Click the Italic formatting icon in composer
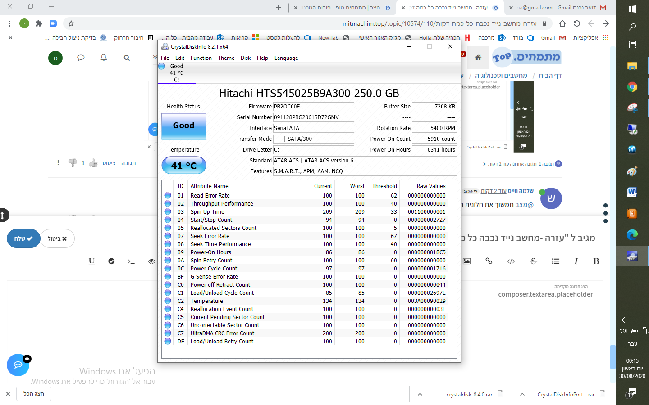 [x=576, y=261]
